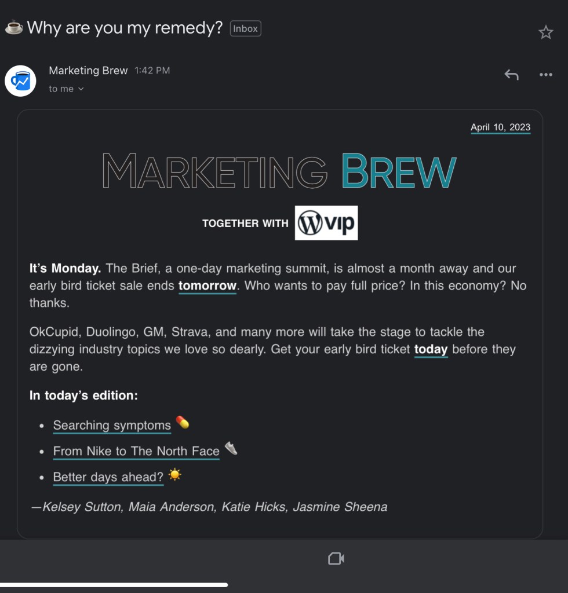Screen dimensions: 568x593
Task: Tap the Marketing Brew sender avatar
Action: (x=21, y=80)
